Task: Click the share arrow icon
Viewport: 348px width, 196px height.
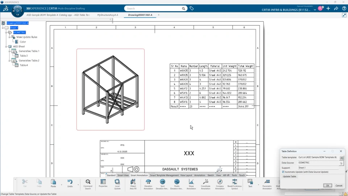Action: 336,8
